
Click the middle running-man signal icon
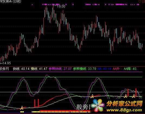pos(92,96)
